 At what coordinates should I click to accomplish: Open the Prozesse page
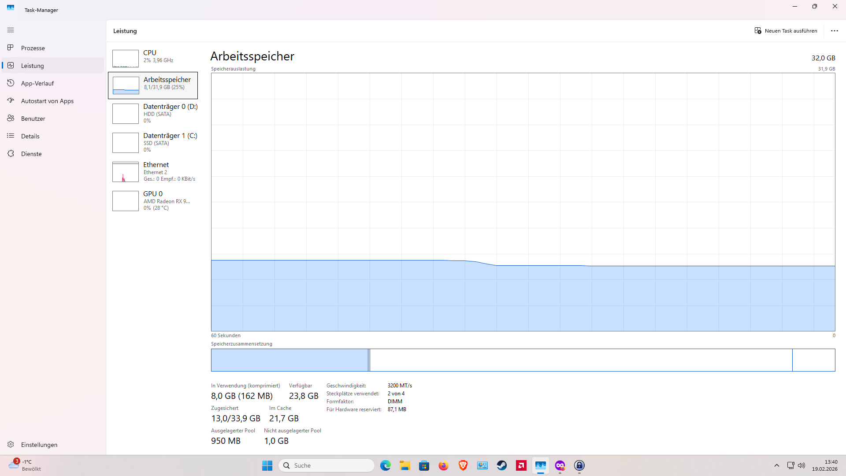coord(33,48)
